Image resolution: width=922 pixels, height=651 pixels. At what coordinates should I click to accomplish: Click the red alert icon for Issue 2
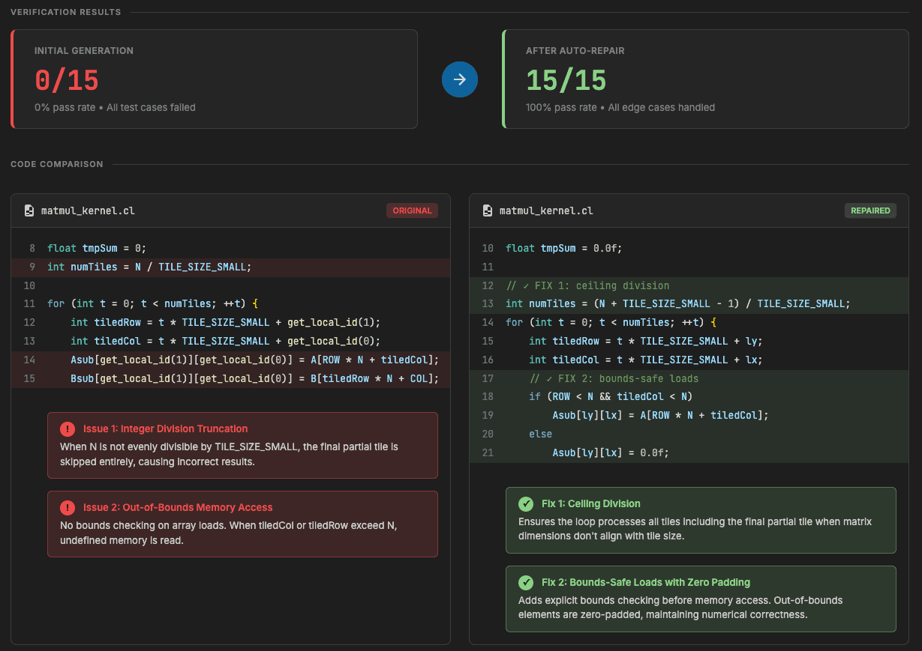click(68, 508)
